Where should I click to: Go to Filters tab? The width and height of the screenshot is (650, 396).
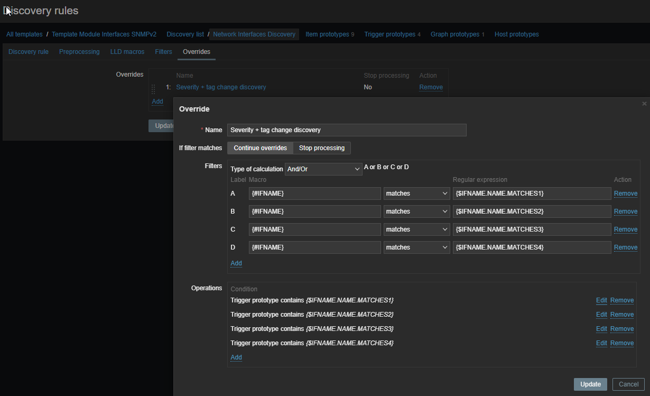tap(163, 52)
